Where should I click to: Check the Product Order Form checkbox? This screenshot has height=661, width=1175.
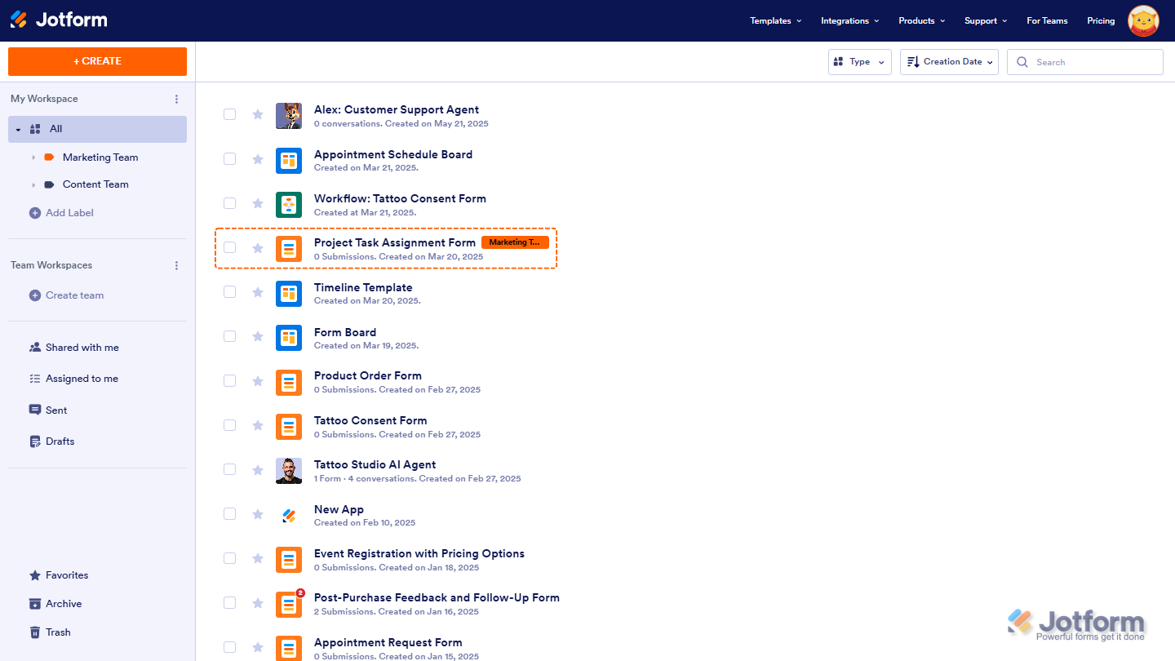coord(230,380)
